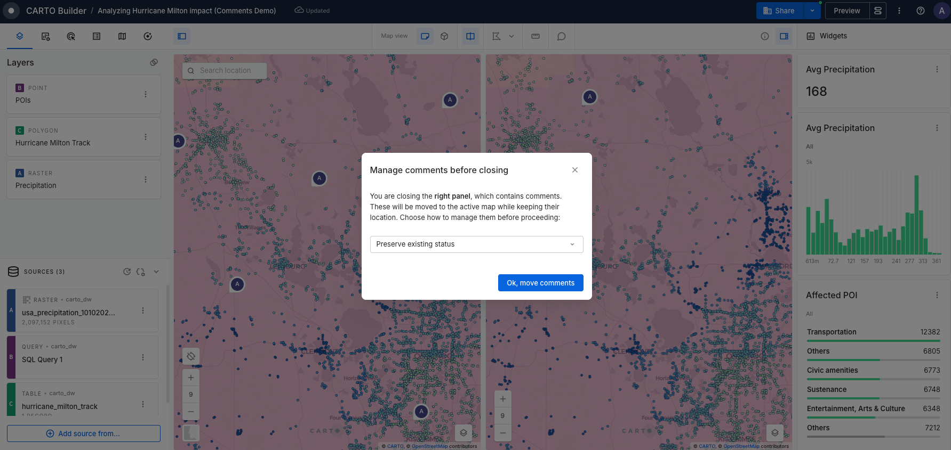Toggle the left panel visibility

(x=182, y=36)
